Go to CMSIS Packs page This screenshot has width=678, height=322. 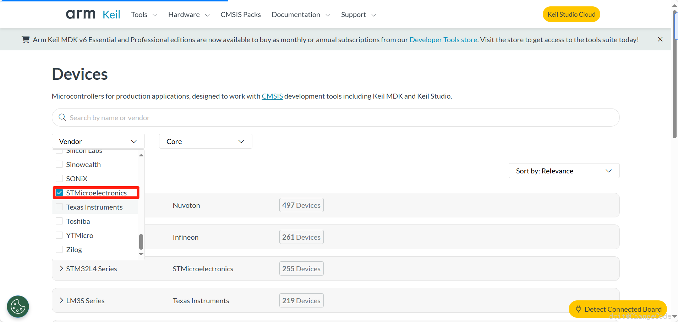pyautogui.click(x=240, y=15)
